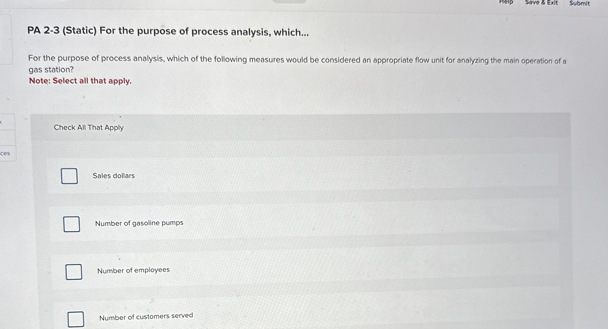Check the Sales dollars checkbox
This screenshot has height=329, width=608.
[69, 176]
